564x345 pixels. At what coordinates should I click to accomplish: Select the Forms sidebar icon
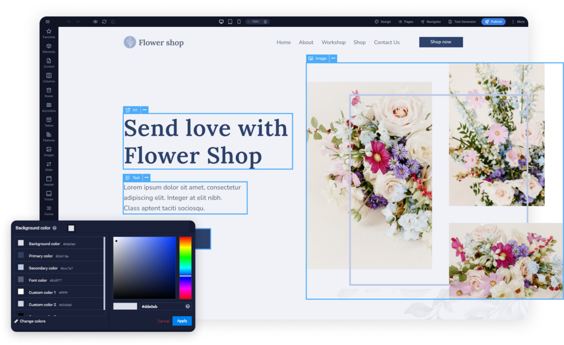48,209
